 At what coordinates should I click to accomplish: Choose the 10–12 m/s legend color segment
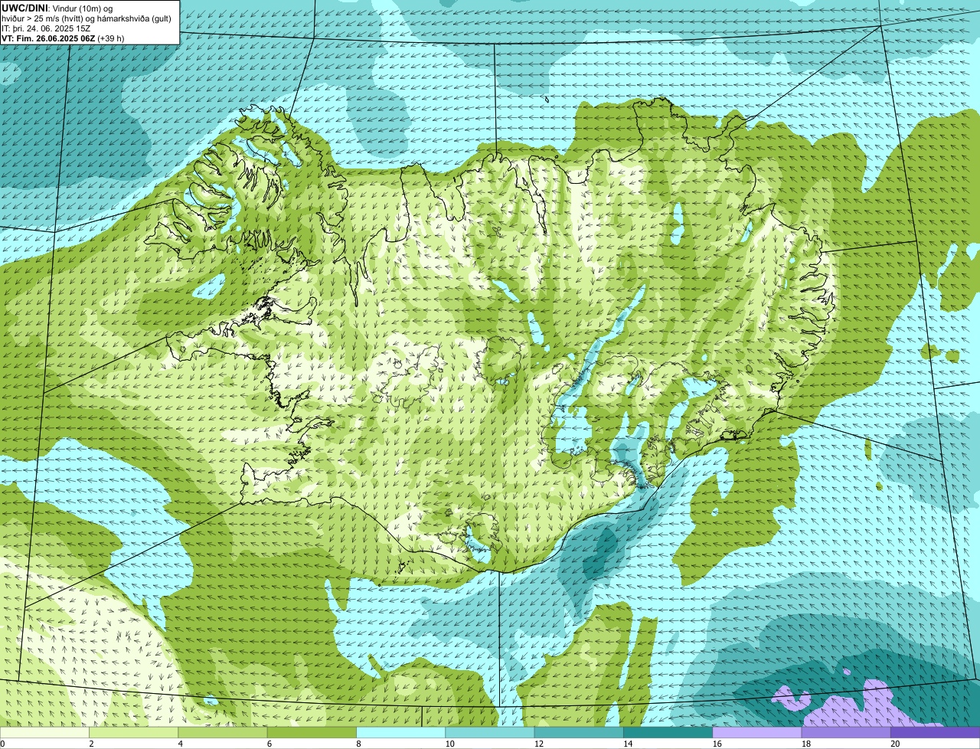pos(490,733)
